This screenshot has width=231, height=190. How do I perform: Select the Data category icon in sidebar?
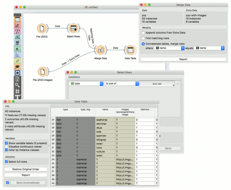pos(18,19)
